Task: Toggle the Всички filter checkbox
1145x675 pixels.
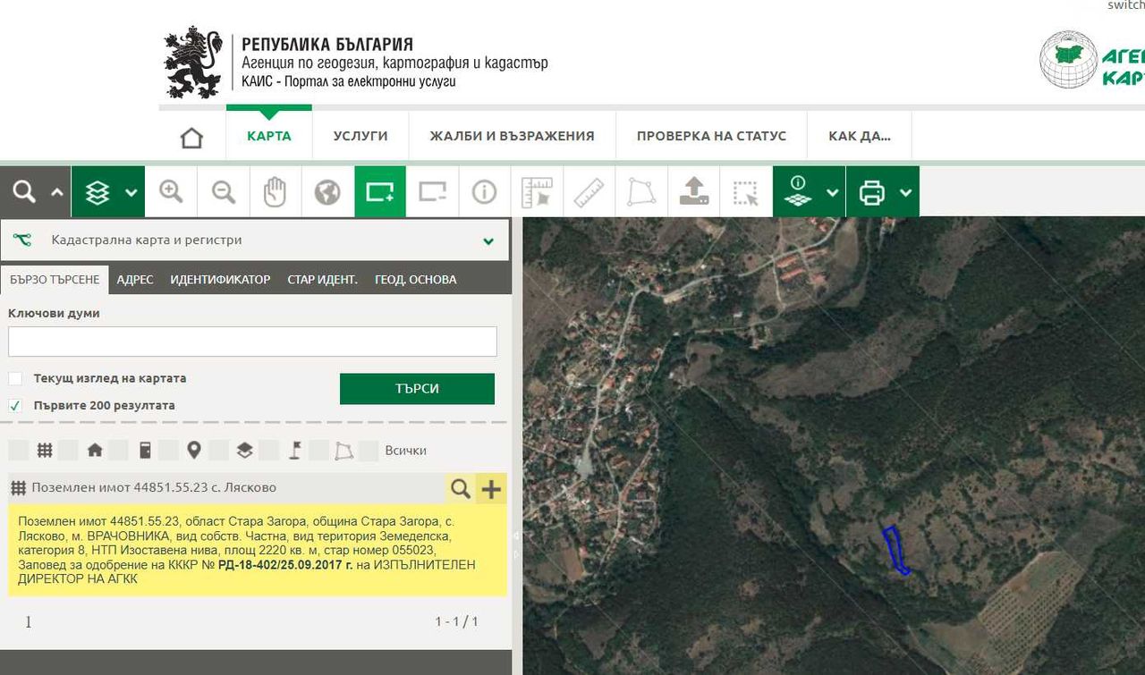Action: [368, 451]
